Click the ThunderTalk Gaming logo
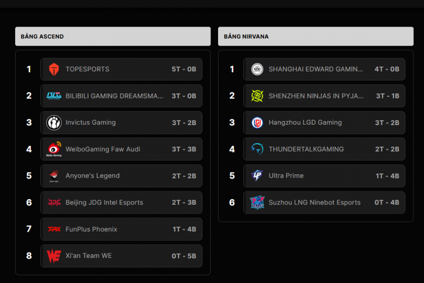Image resolution: width=424 pixels, height=283 pixels. point(257,149)
